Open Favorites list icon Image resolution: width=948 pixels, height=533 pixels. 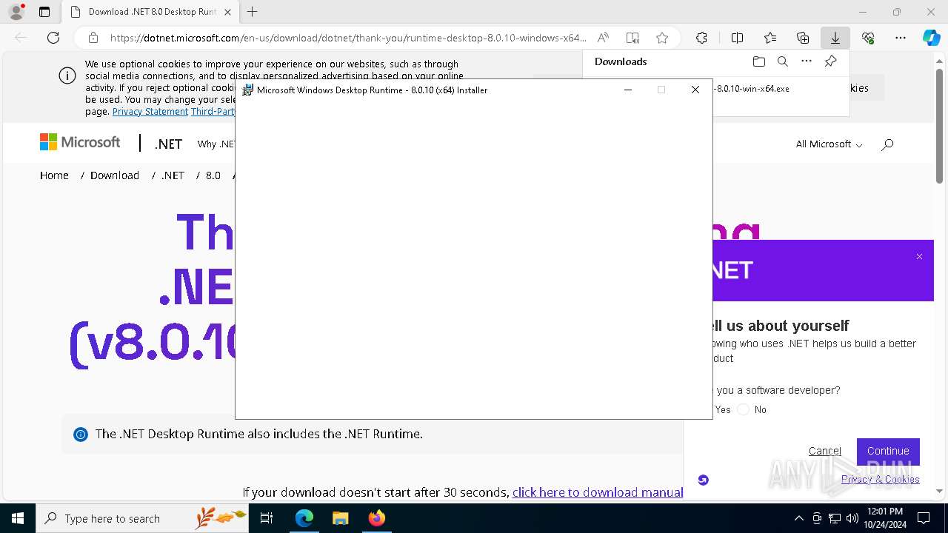tap(770, 38)
